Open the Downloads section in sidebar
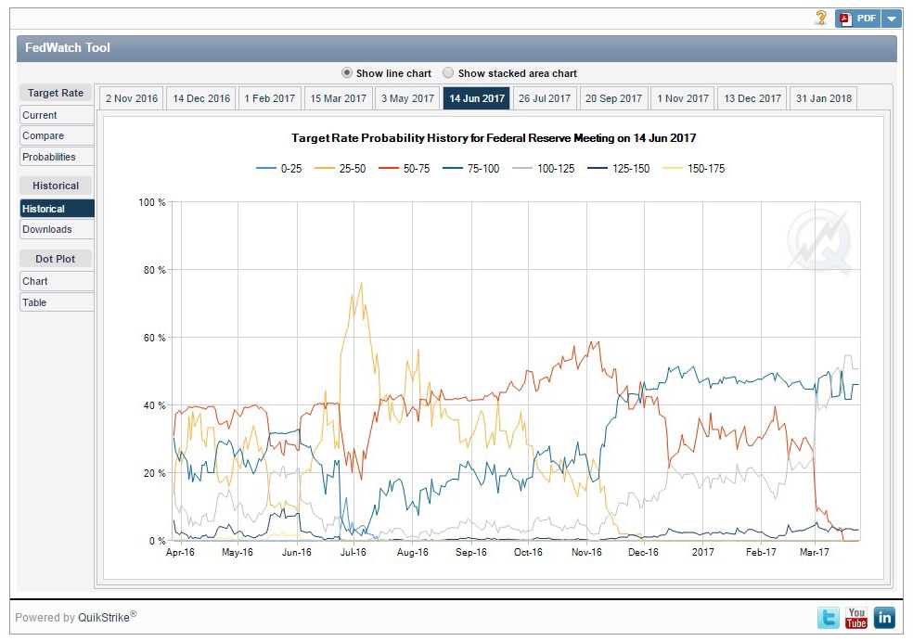The height and width of the screenshot is (641, 913). click(57, 229)
